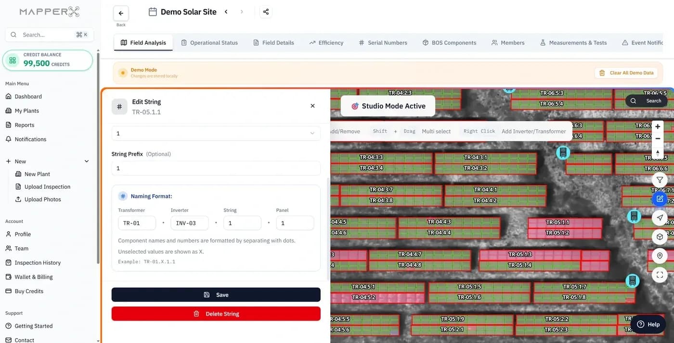Click the TR-05.1.3 string label on the map
674x343 pixels.
[519, 255]
